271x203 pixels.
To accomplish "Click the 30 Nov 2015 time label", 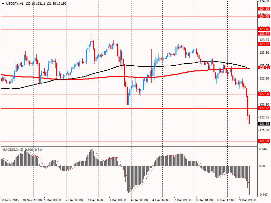I will [x=11, y=200].
